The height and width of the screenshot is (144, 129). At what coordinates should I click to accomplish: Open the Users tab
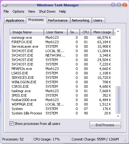pos(98,20)
